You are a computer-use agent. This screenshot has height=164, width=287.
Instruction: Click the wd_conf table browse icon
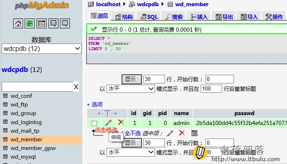(5, 96)
